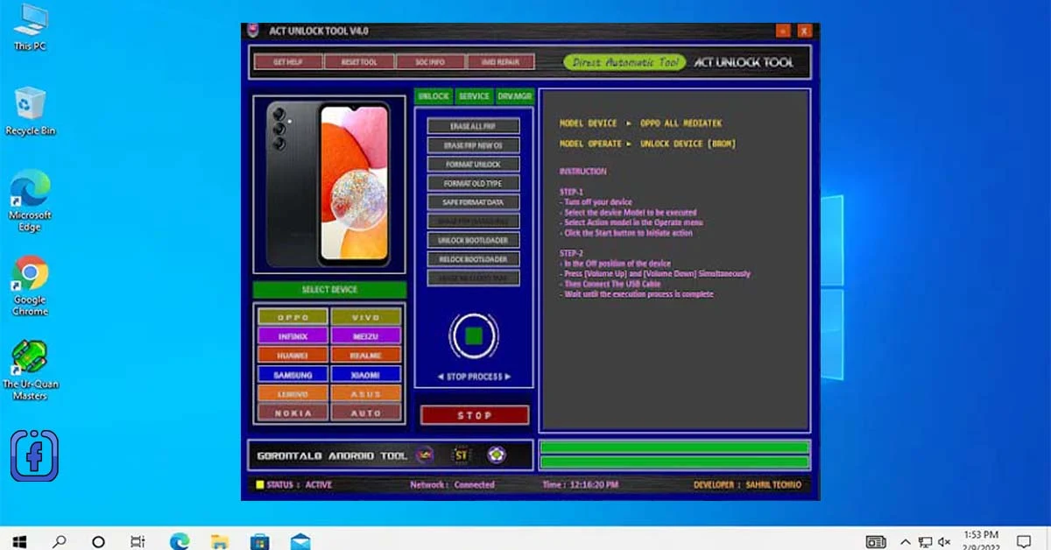The image size is (1051, 550).
Task: Click the RELOCK BOOTLOADER button
Action: pos(474,259)
